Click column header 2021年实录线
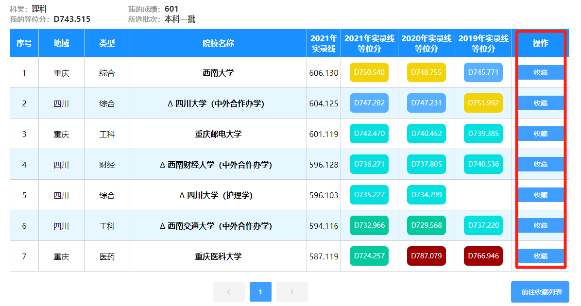 (324, 43)
